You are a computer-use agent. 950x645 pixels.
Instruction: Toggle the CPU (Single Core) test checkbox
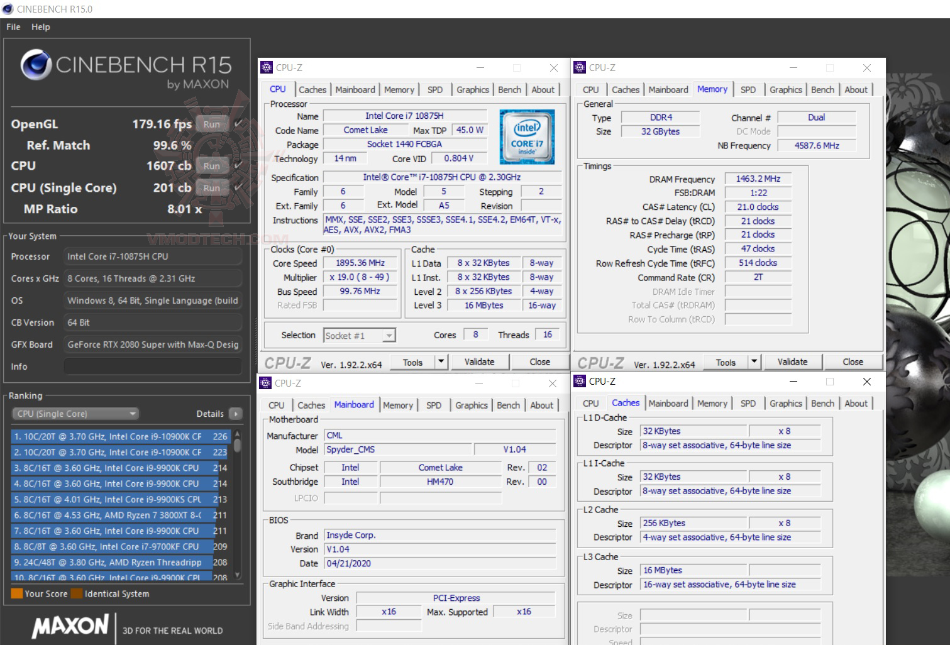click(238, 187)
